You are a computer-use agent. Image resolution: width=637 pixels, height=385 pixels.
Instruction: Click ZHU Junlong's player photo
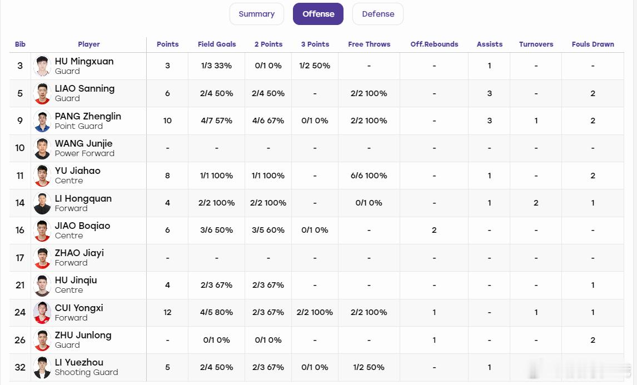point(42,340)
